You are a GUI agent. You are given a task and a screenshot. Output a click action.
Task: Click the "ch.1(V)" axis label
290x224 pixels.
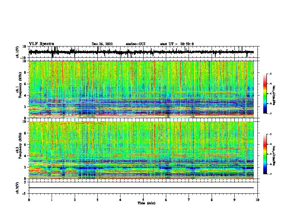[x=17, y=52]
